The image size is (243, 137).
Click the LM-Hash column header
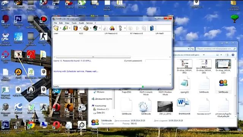(159, 33)
